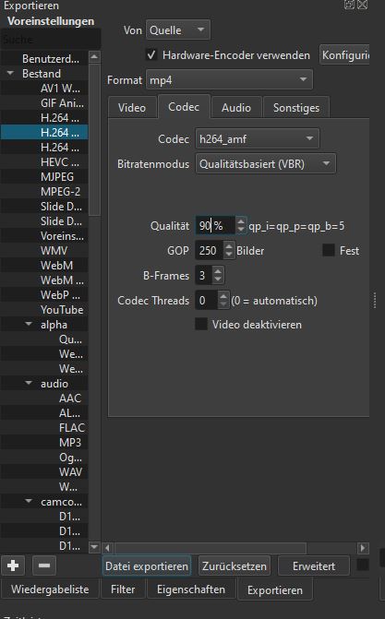Image resolution: width=385 pixels, height=619 pixels.
Task: Increase the Qualität value with up arrow
Action: tap(241, 221)
